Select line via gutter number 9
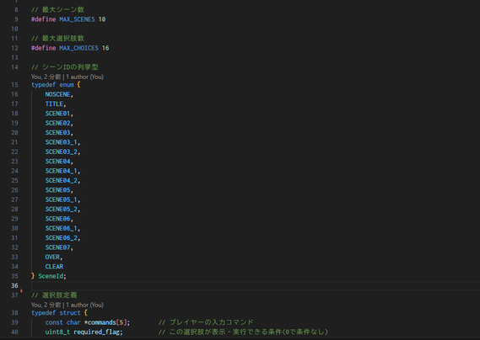 16,19
